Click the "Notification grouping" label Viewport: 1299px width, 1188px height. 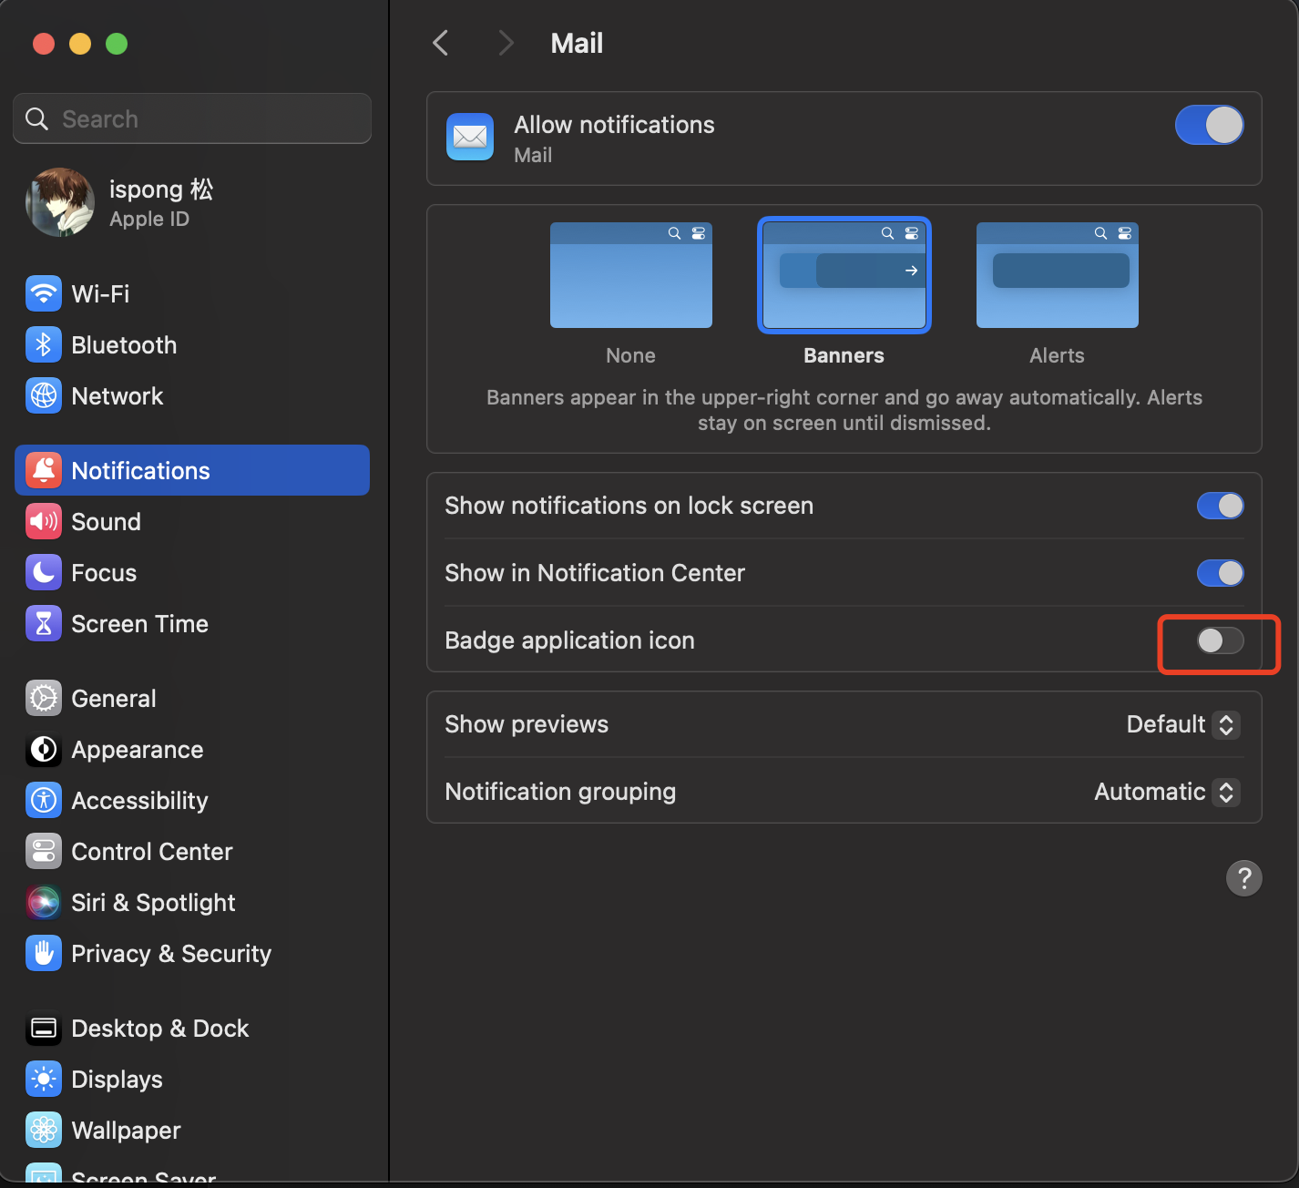[x=560, y=792]
